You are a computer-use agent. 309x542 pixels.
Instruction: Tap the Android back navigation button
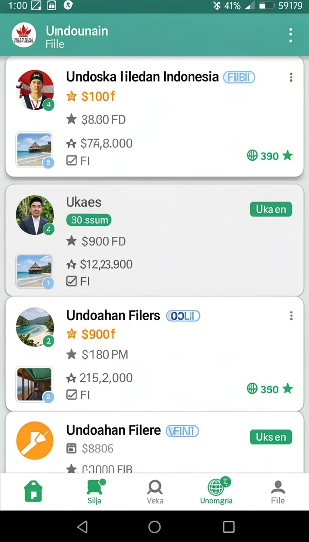[x=82, y=526]
